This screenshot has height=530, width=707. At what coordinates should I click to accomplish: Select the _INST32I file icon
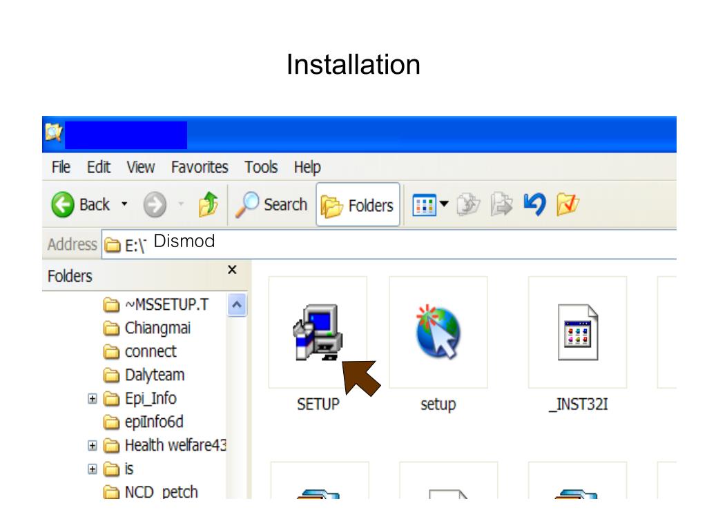578,332
